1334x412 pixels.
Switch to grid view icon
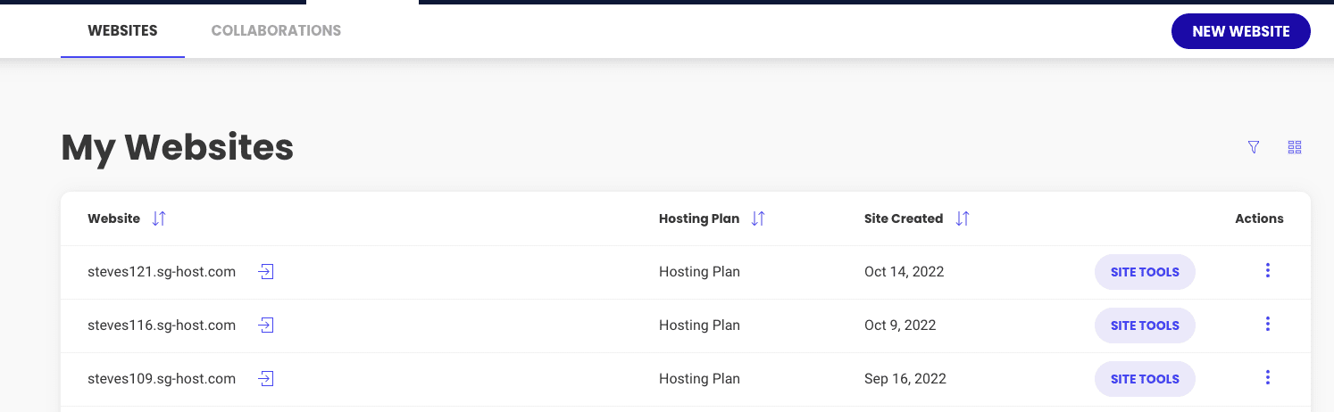1295,147
